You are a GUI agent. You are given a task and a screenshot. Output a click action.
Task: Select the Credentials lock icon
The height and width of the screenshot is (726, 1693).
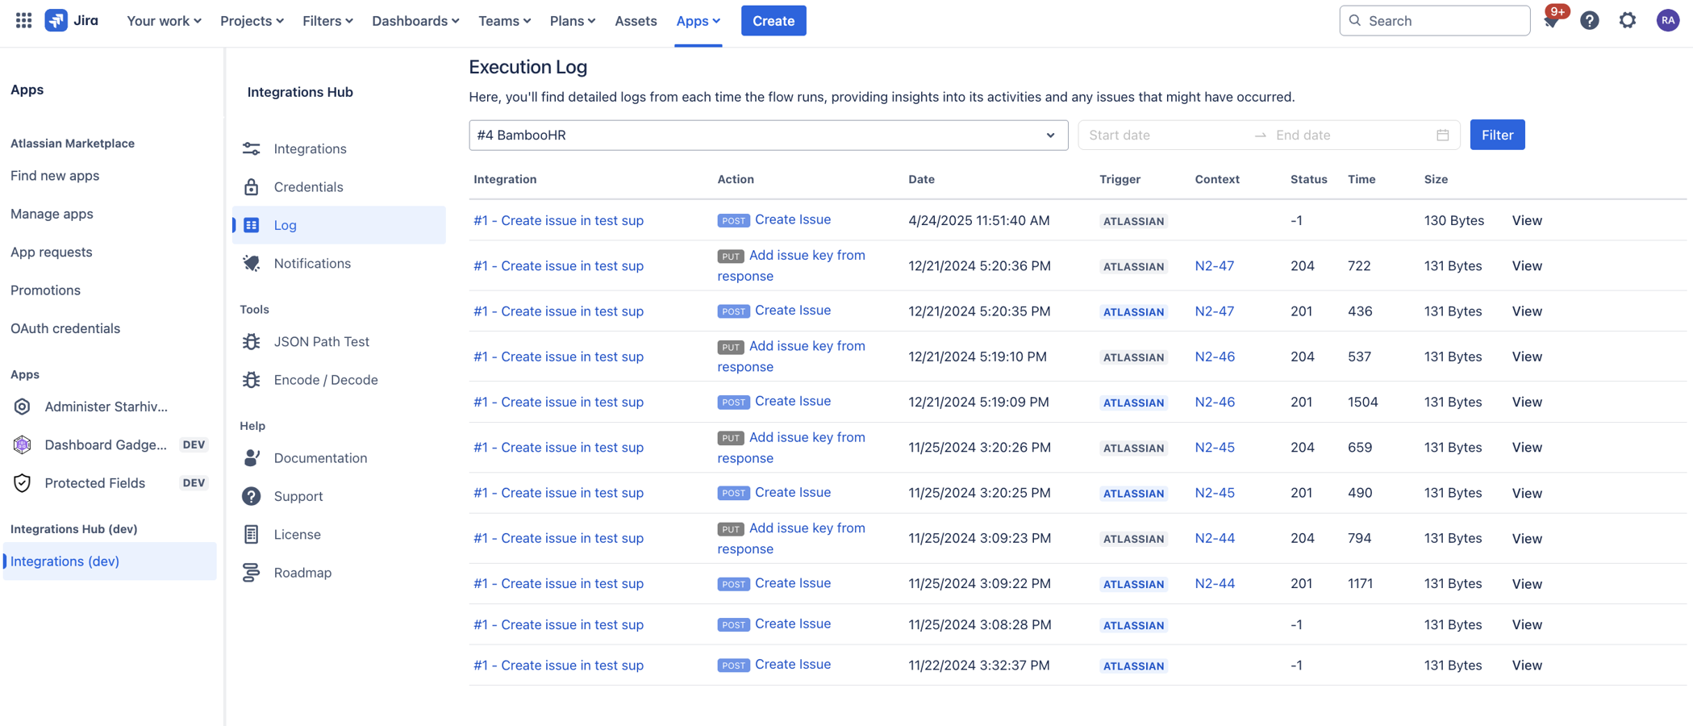[x=251, y=186]
